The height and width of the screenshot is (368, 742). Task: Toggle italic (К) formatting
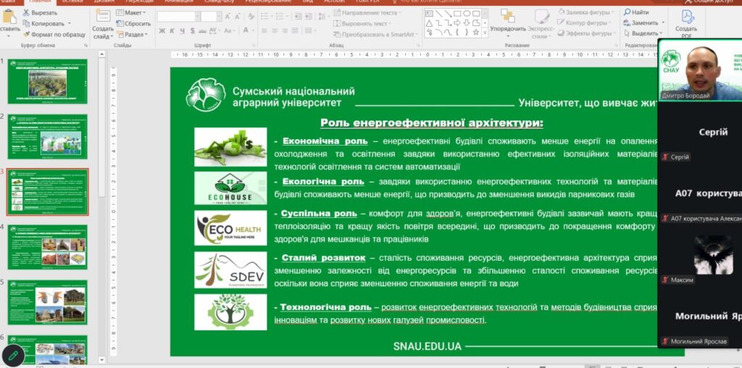[x=172, y=30]
